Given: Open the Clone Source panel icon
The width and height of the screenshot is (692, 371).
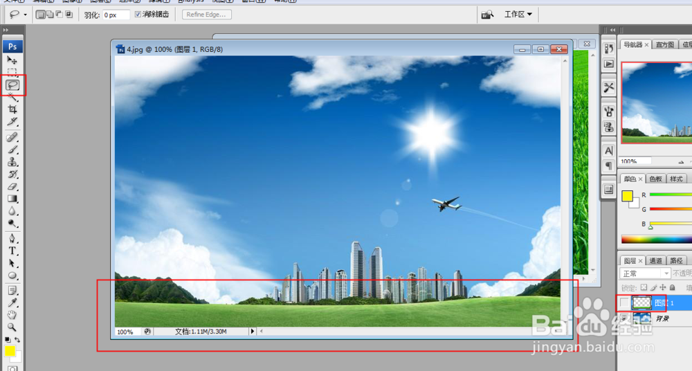Looking at the screenshot, I should tap(608, 127).
